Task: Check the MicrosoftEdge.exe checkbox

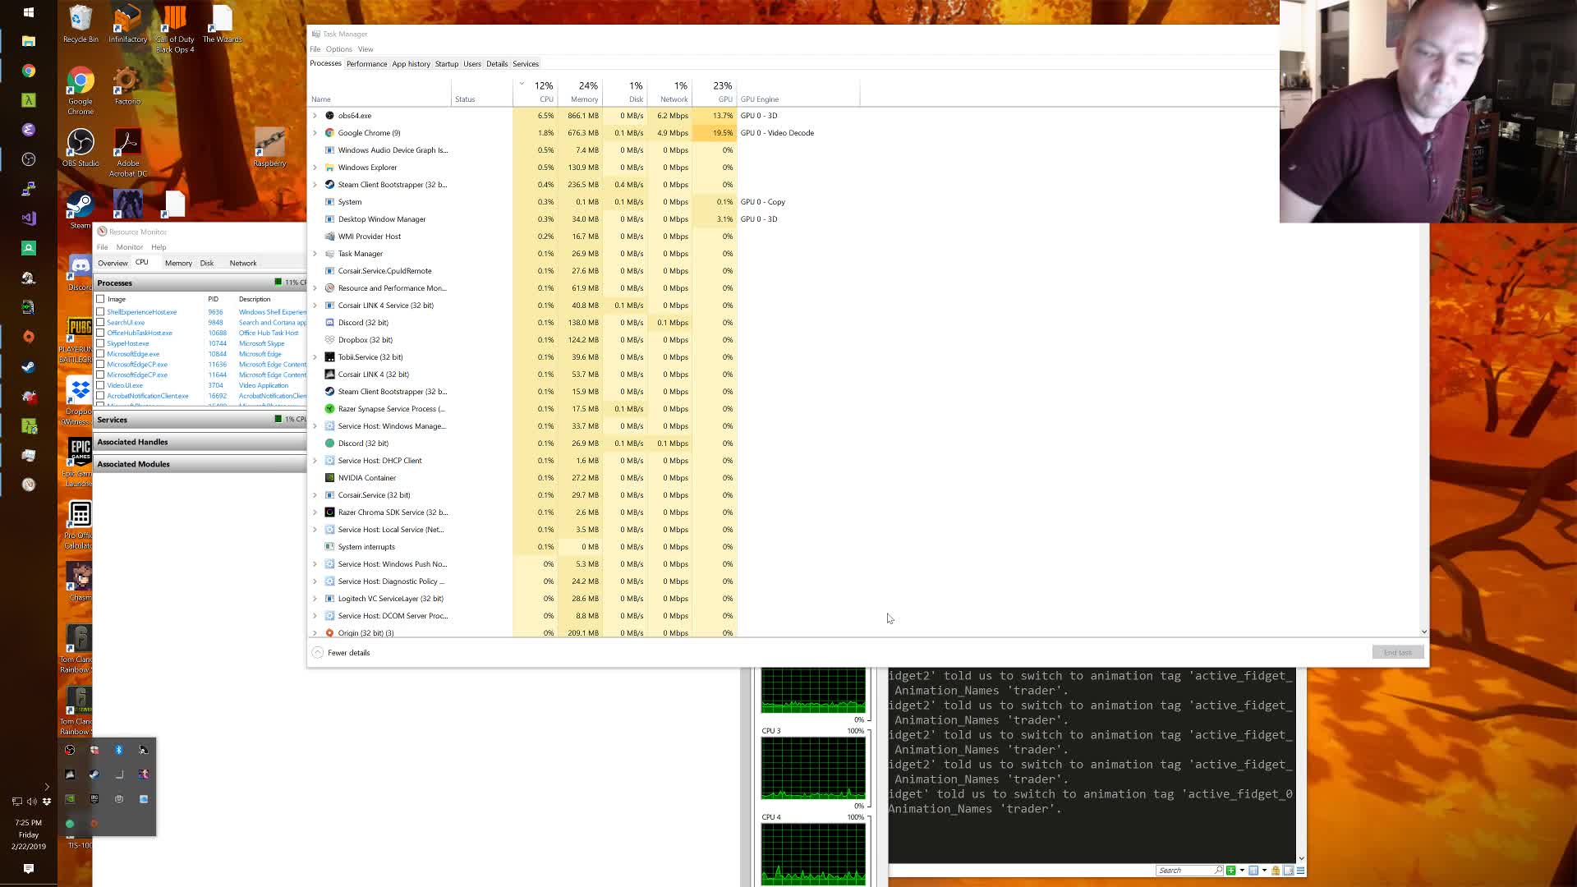Action: click(x=100, y=354)
